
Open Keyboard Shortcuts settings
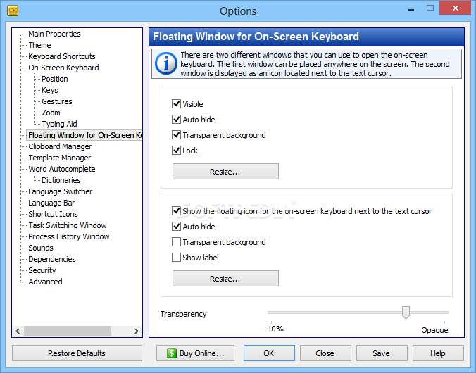pos(62,56)
